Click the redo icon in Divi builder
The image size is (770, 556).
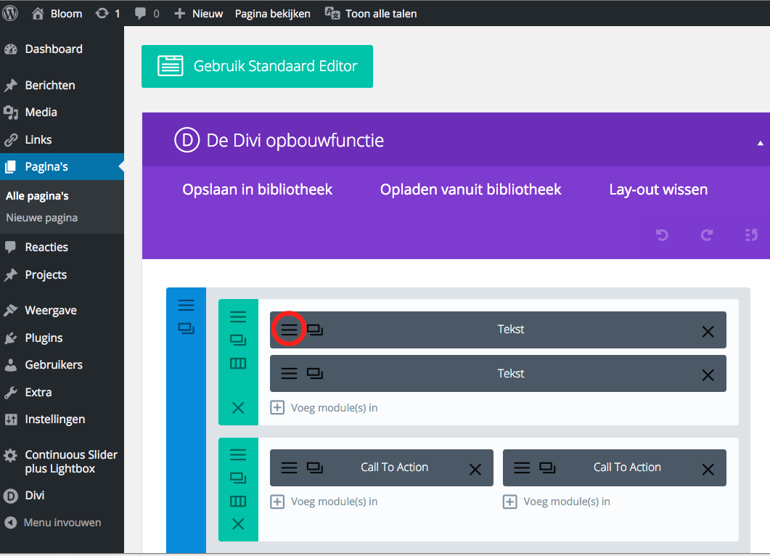point(707,235)
